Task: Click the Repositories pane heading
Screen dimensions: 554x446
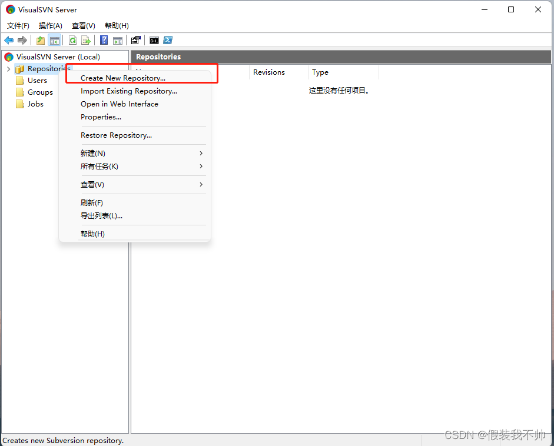Action: (158, 57)
